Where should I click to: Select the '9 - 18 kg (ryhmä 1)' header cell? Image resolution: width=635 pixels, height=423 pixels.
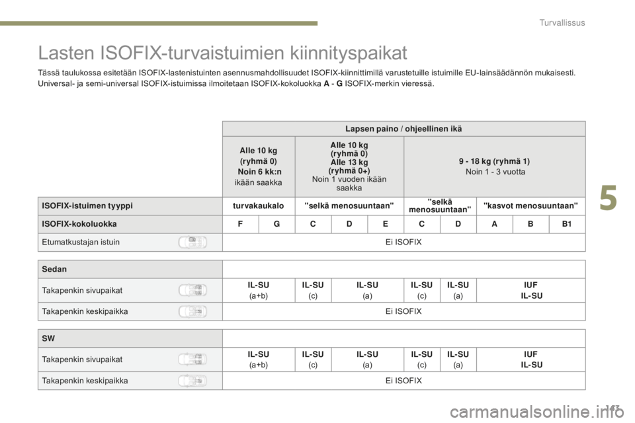[495, 167]
